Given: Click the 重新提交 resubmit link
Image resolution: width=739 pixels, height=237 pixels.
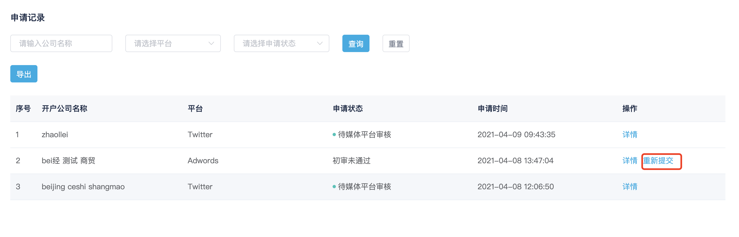Looking at the screenshot, I should [658, 161].
